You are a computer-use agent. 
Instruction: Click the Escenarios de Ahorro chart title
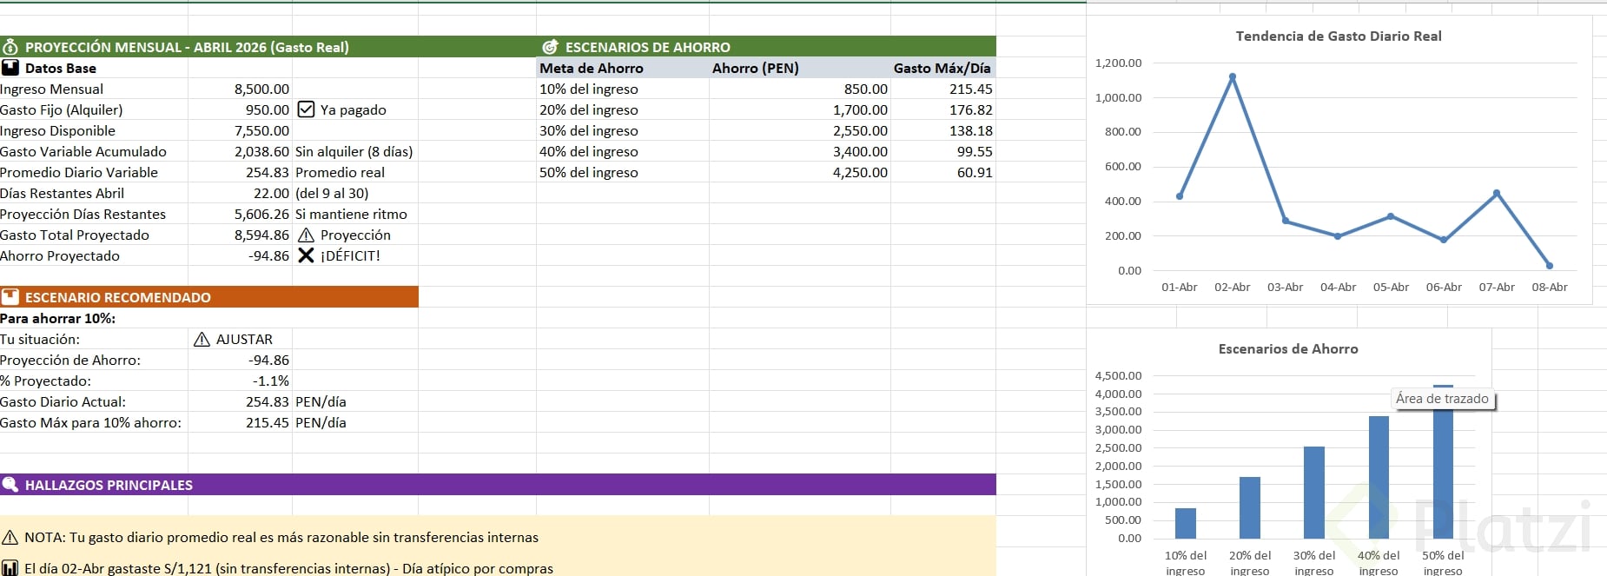pyautogui.click(x=1287, y=349)
